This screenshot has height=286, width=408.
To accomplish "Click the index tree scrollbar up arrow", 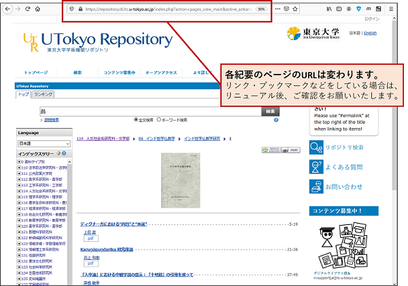I will point(69,162).
